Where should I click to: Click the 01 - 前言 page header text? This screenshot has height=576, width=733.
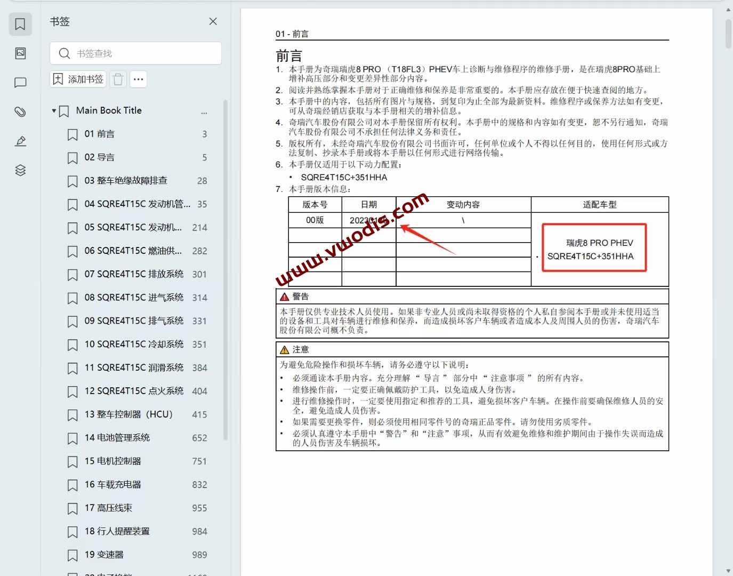pos(292,34)
